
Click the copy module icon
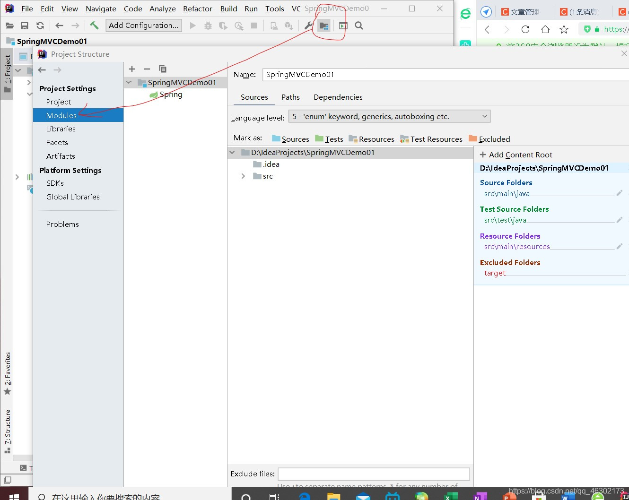(163, 69)
